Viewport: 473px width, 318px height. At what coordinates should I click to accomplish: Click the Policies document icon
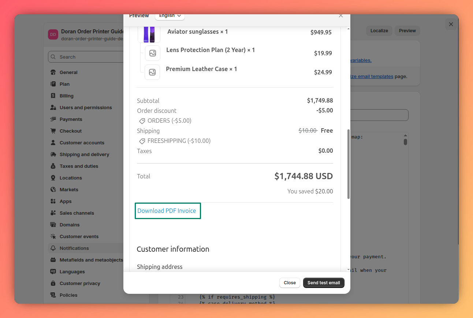click(x=53, y=295)
